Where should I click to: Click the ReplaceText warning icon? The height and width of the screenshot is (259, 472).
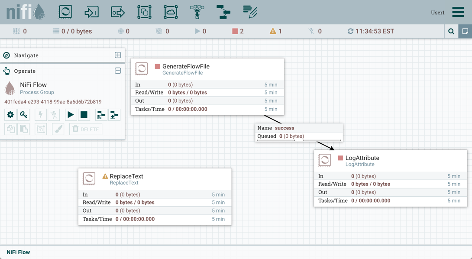pos(105,176)
